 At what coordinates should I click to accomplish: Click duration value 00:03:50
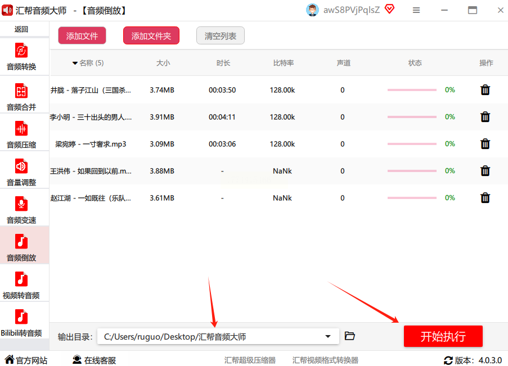222,90
